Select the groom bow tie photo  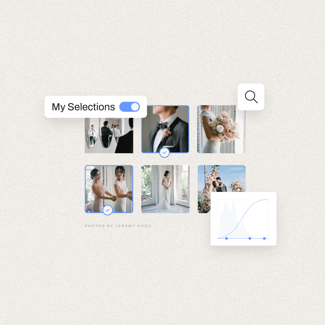[165, 129]
